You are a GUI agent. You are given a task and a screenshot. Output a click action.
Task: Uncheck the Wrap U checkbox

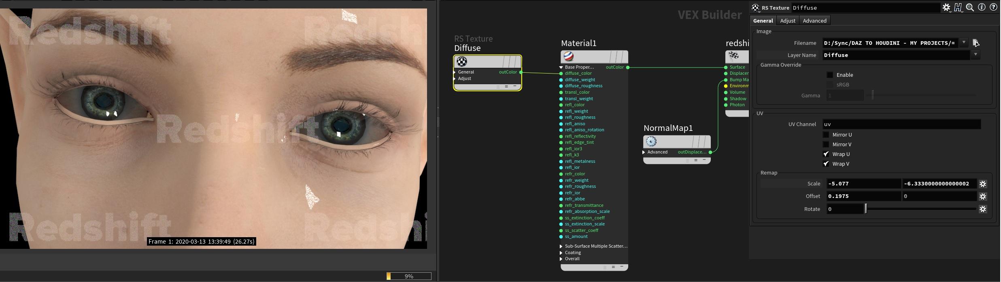pyautogui.click(x=826, y=154)
